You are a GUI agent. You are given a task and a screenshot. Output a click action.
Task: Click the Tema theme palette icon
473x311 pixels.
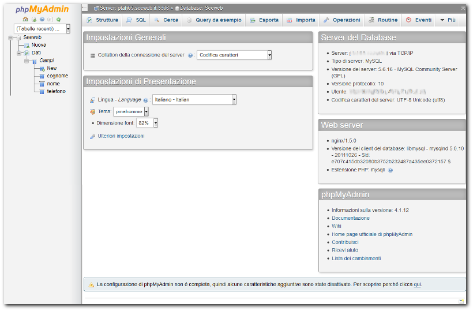93,112
